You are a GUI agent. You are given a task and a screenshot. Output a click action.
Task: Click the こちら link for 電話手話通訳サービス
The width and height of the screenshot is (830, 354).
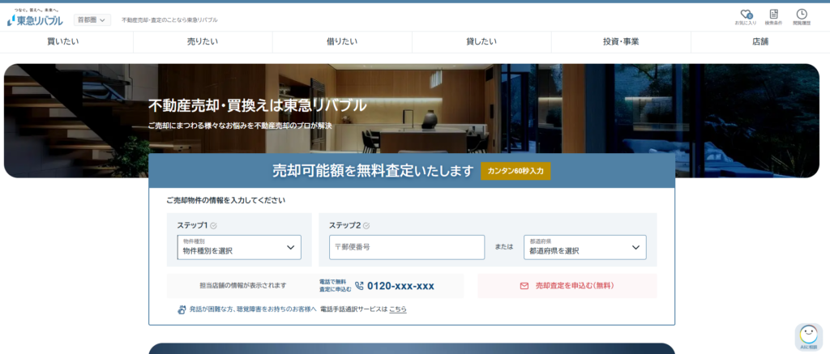tap(397, 309)
